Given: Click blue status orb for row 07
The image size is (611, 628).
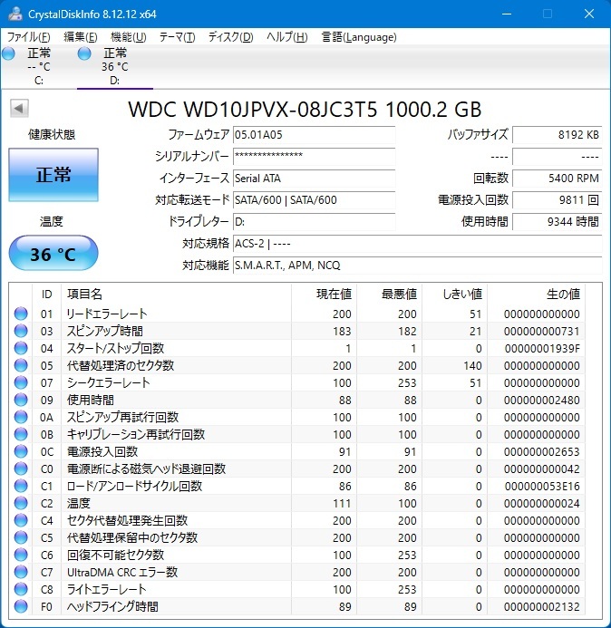Looking at the screenshot, I should pos(21,382).
